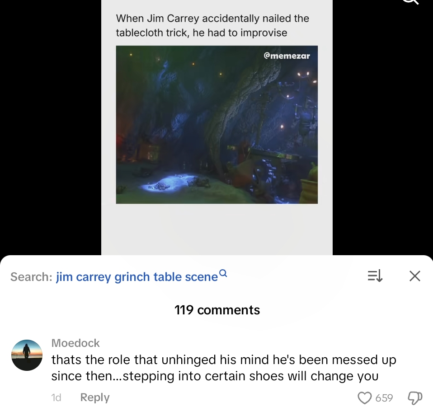This screenshot has width=433, height=416.
Task: Dislike Moedock's comment with the thumbs-down icon
Action: pyautogui.click(x=414, y=397)
